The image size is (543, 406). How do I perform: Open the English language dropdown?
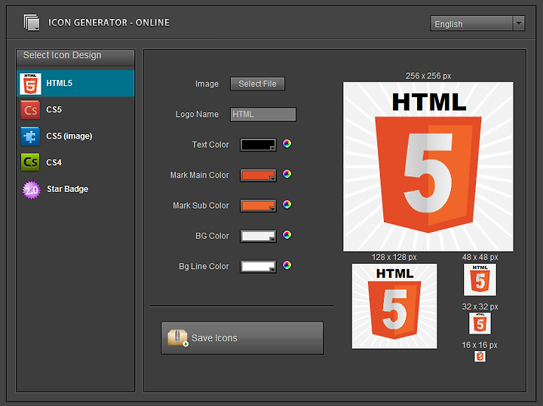click(477, 23)
